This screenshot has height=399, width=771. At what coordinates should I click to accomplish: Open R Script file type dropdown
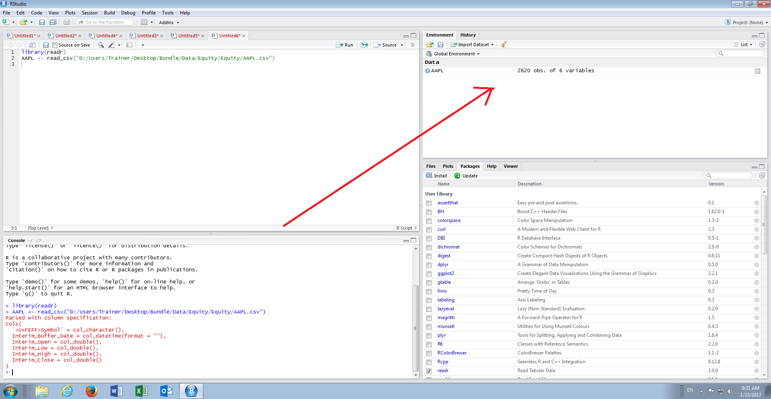point(407,228)
